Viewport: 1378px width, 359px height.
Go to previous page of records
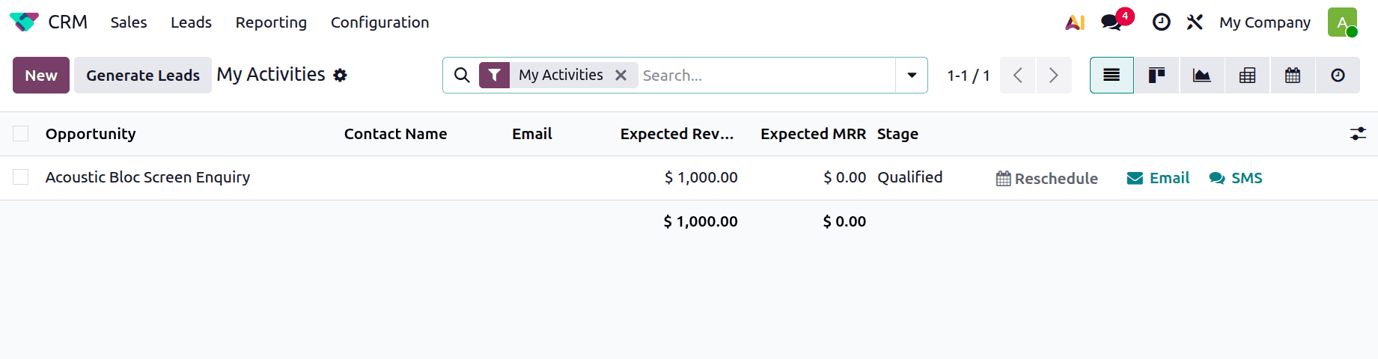pyautogui.click(x=1018, y=76)
